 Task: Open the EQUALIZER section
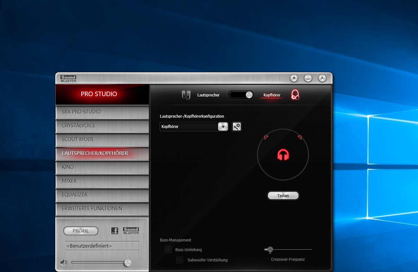tap(102, 195)
